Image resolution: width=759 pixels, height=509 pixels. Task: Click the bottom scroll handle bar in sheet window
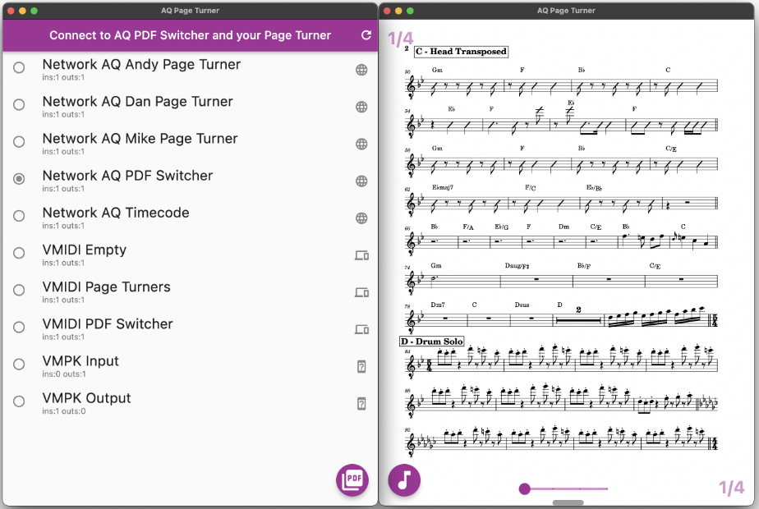568,502
